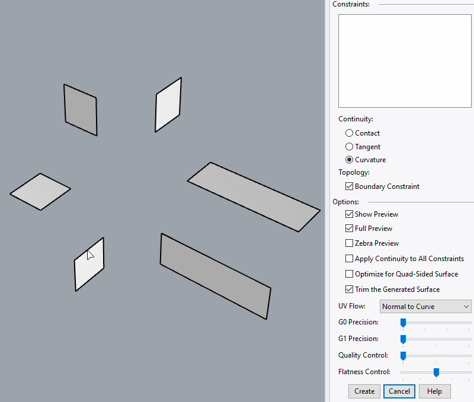The width and height of the screenshot is (474, 402).
Task: Uncheck Trim the Generated Surface
Action: tap(349, 289)
